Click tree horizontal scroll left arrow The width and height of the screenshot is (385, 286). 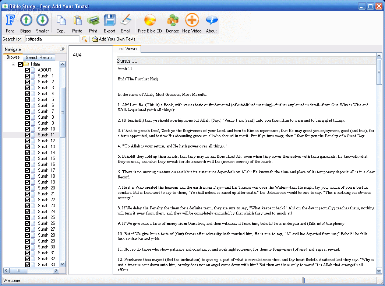pyautogui.click(x=6, y=271)
